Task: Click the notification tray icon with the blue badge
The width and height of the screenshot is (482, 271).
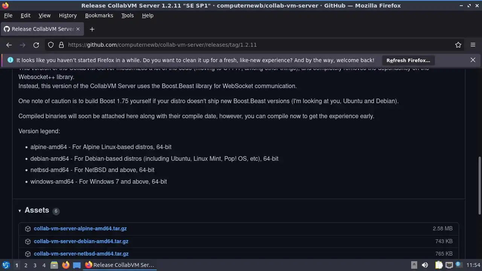Action: pyautogui.click(x=458, y=265)
